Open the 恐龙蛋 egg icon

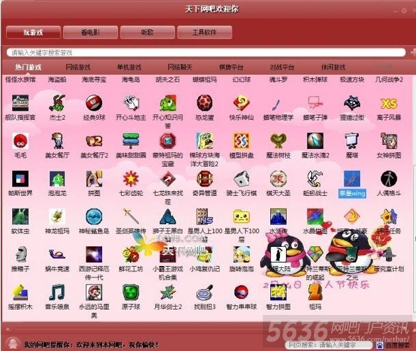point(204,103)
